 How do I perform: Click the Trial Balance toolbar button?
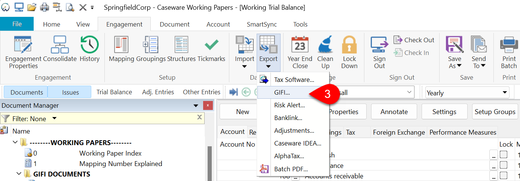tap(114, 92)
